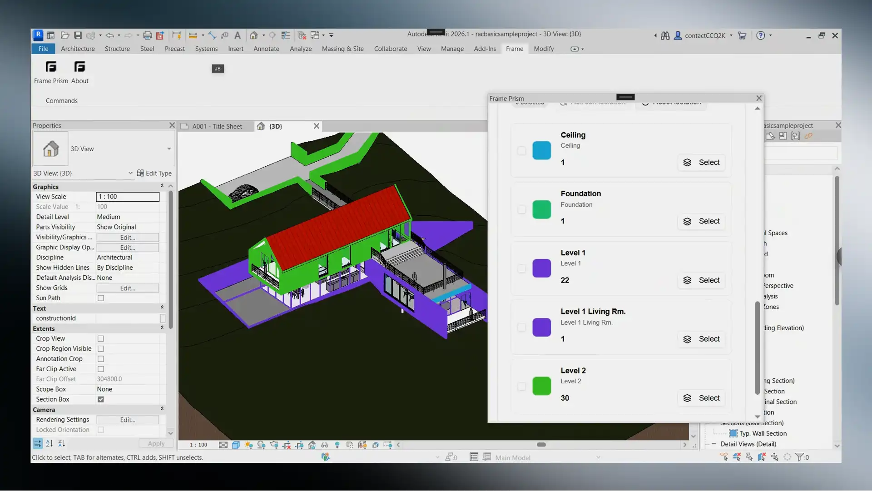This screenshot has width=872, height=491.
Task: Click Select button for Foundation category
Action: [x=701, y=221]
